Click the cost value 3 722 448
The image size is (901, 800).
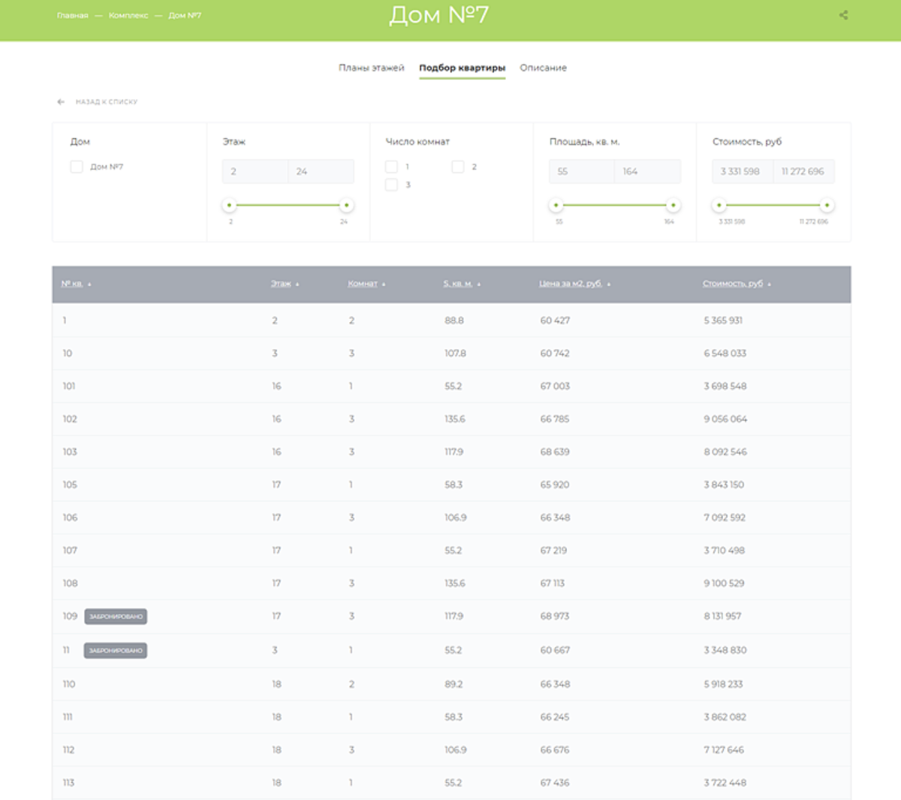click(x=725, y=783)
